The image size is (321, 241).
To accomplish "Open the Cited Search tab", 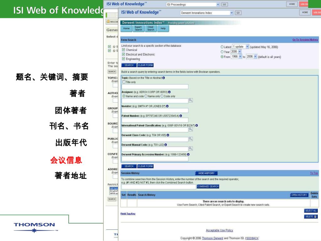I will click(x=151, y=29).
